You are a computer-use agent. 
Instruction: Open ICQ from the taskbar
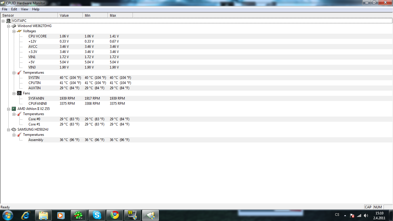[x=79, y=215]
